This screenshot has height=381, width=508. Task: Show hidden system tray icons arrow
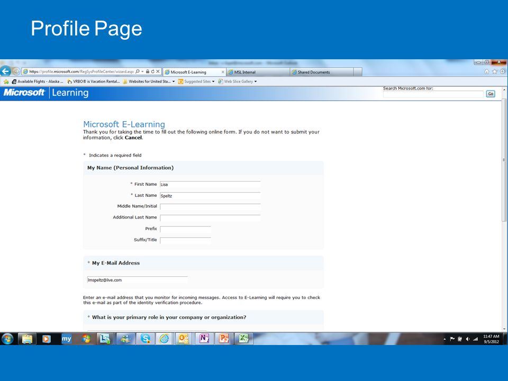[x=445, y=339]
